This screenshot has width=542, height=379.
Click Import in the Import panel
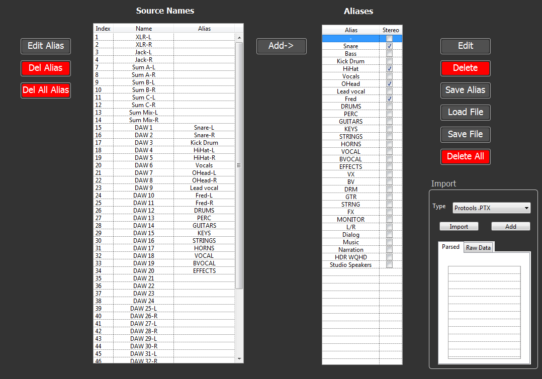(459, 226)
